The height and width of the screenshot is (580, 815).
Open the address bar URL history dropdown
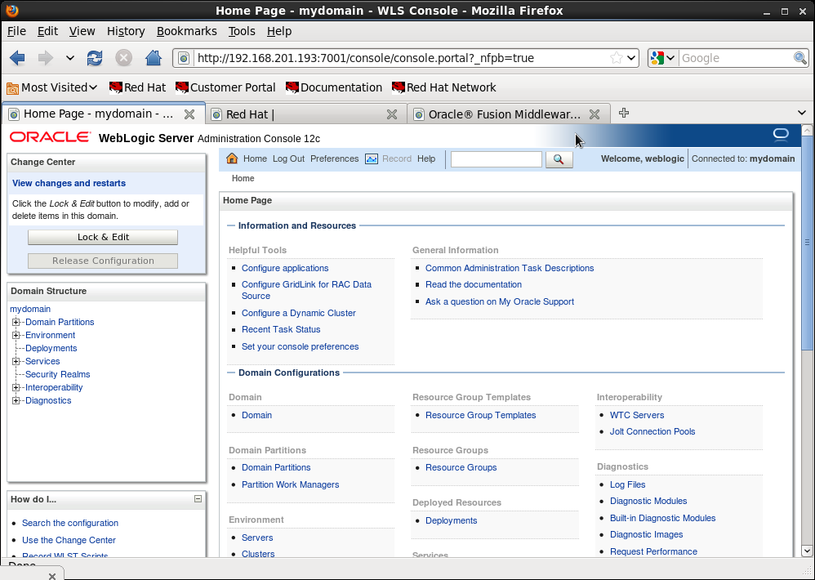click(x=631, y=58)
